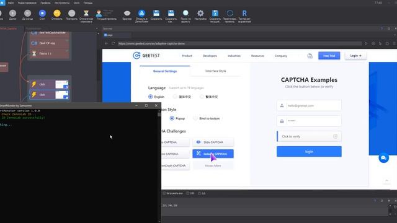Click the Access More link
The height and width of the screenshot is (223, 397).
(x=213, y=165)
